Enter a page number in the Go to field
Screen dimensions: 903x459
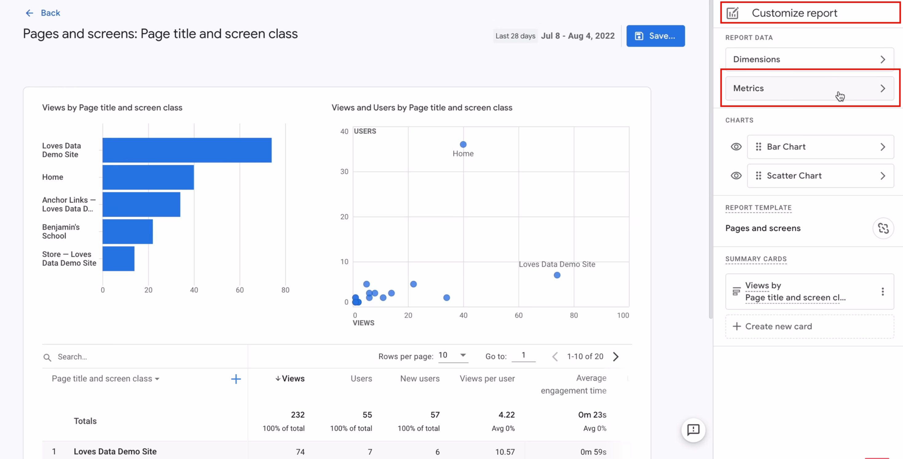pos(524,356)
